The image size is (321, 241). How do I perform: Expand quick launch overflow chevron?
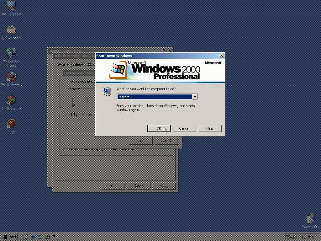coord(54,236)
